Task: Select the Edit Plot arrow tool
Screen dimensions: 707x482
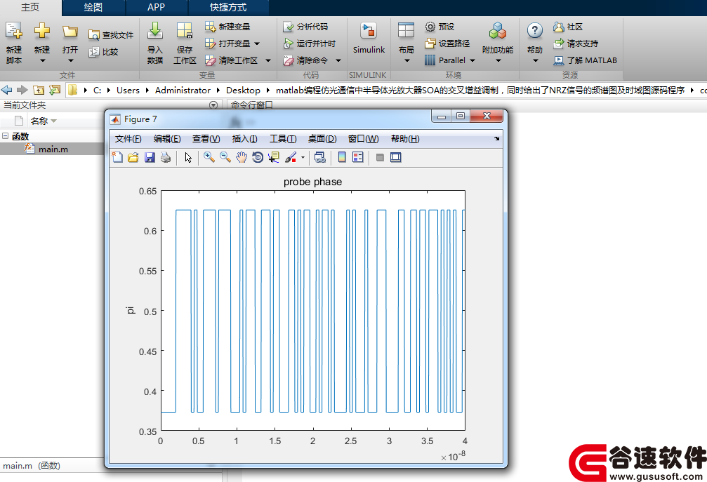Action: (188, 157)
